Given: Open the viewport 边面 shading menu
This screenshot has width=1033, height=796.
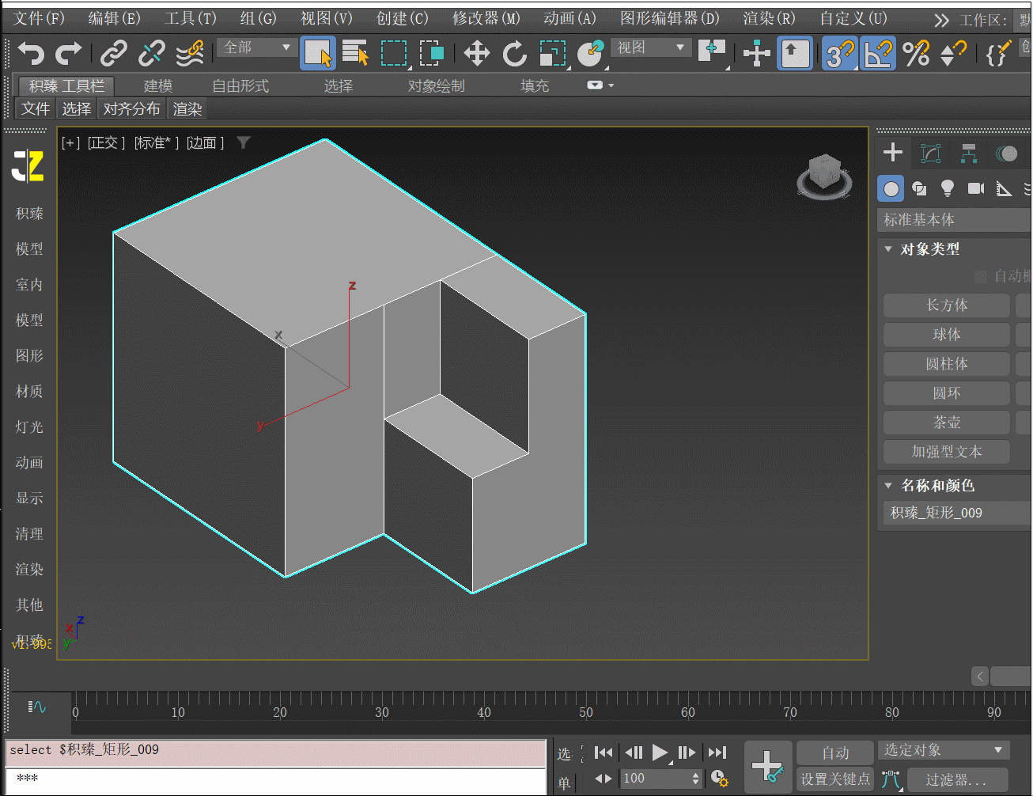Looking at the screenshot, I should click(205, 142).
